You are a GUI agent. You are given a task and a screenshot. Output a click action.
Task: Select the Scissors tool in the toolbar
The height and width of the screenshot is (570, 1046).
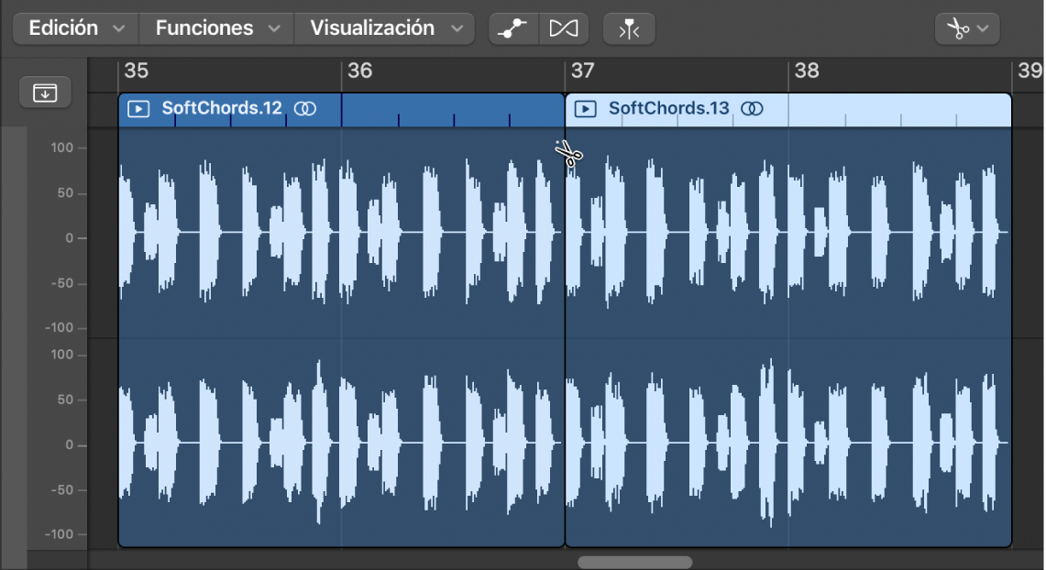(959, 27)
